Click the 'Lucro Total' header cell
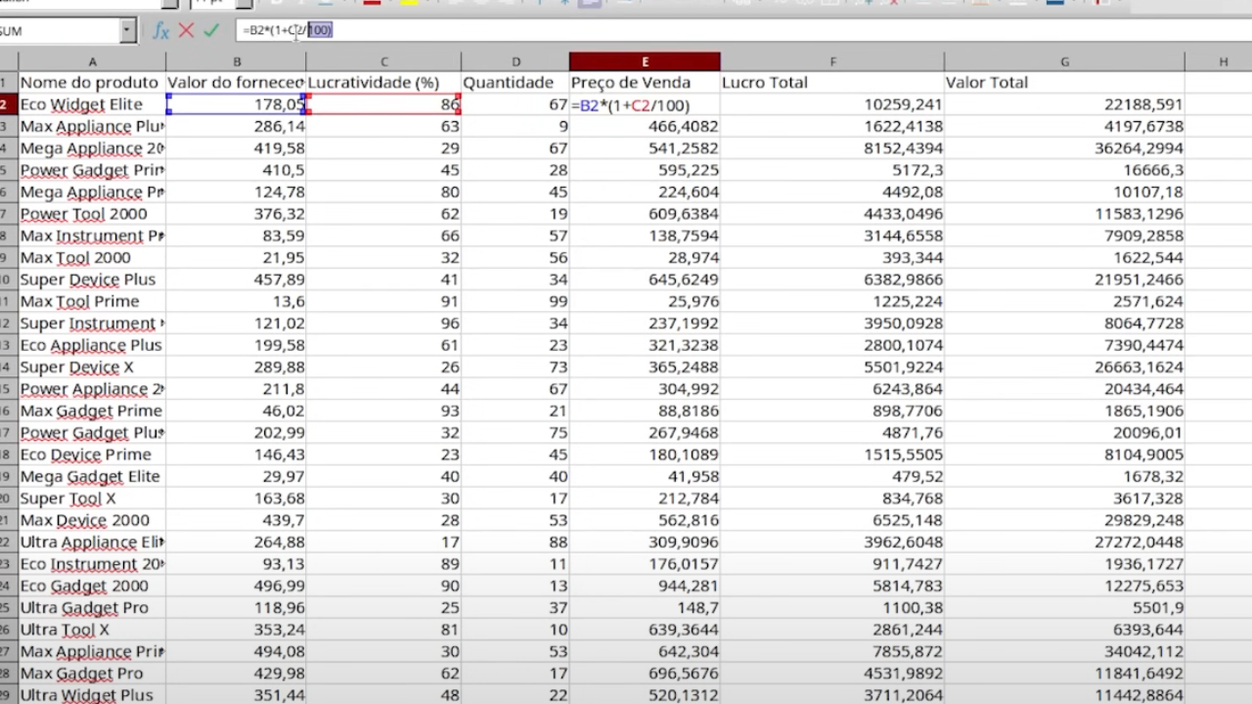This screenshot has height=704, width=1252. pos(831,83)
